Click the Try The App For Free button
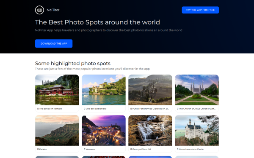 [200, 10]
